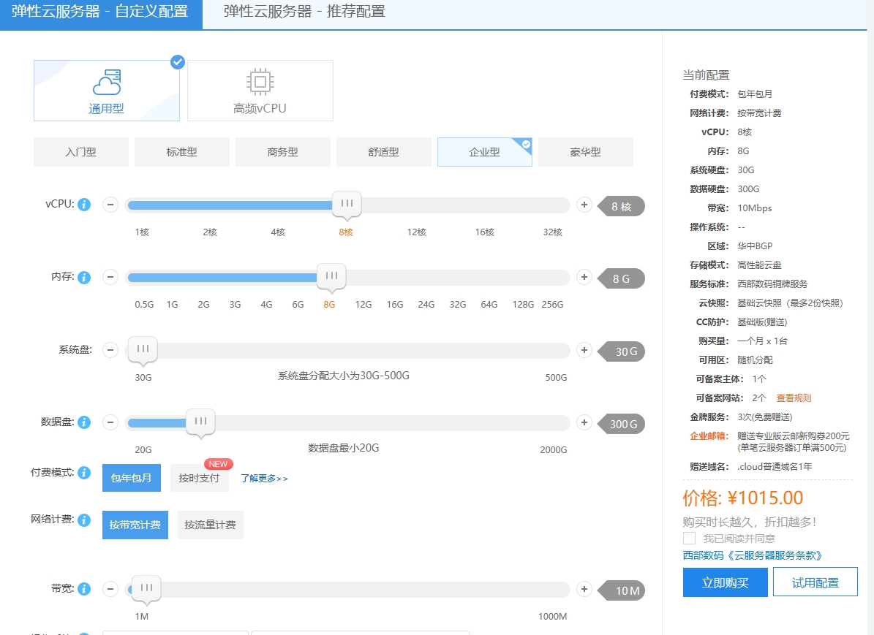Select 按带宽计费 network billing
The height and width of the screenshot is (635, 874).
tap(135, 525)
